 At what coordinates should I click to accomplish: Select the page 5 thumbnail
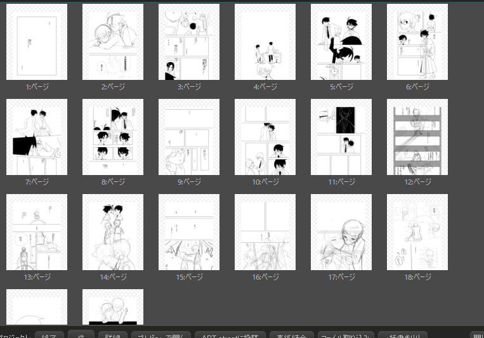point(341,42)
